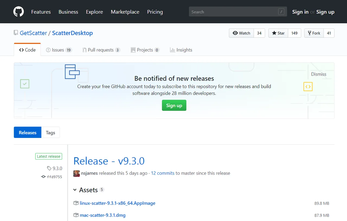Click Sign in at top right
Screen dimensions: 347x221
300,12
